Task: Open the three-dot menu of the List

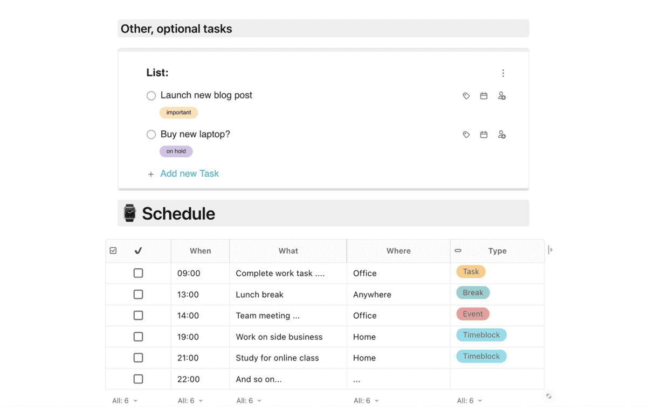Action: pos(503,73)
